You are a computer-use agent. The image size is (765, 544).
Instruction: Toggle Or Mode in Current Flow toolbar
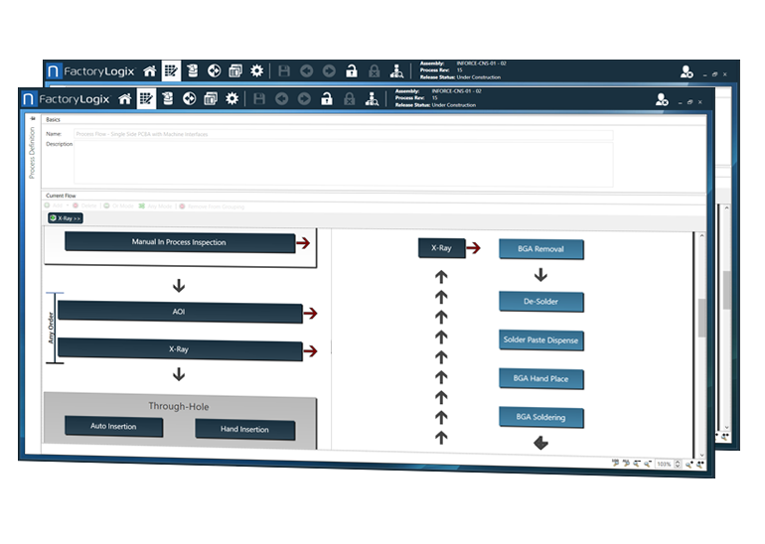click(118, 206)
